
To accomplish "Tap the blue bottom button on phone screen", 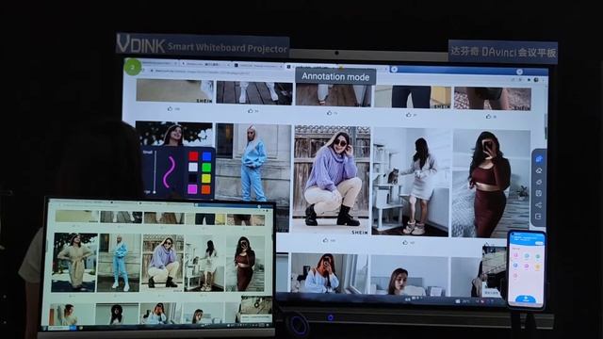I will [x=526, y=299].
